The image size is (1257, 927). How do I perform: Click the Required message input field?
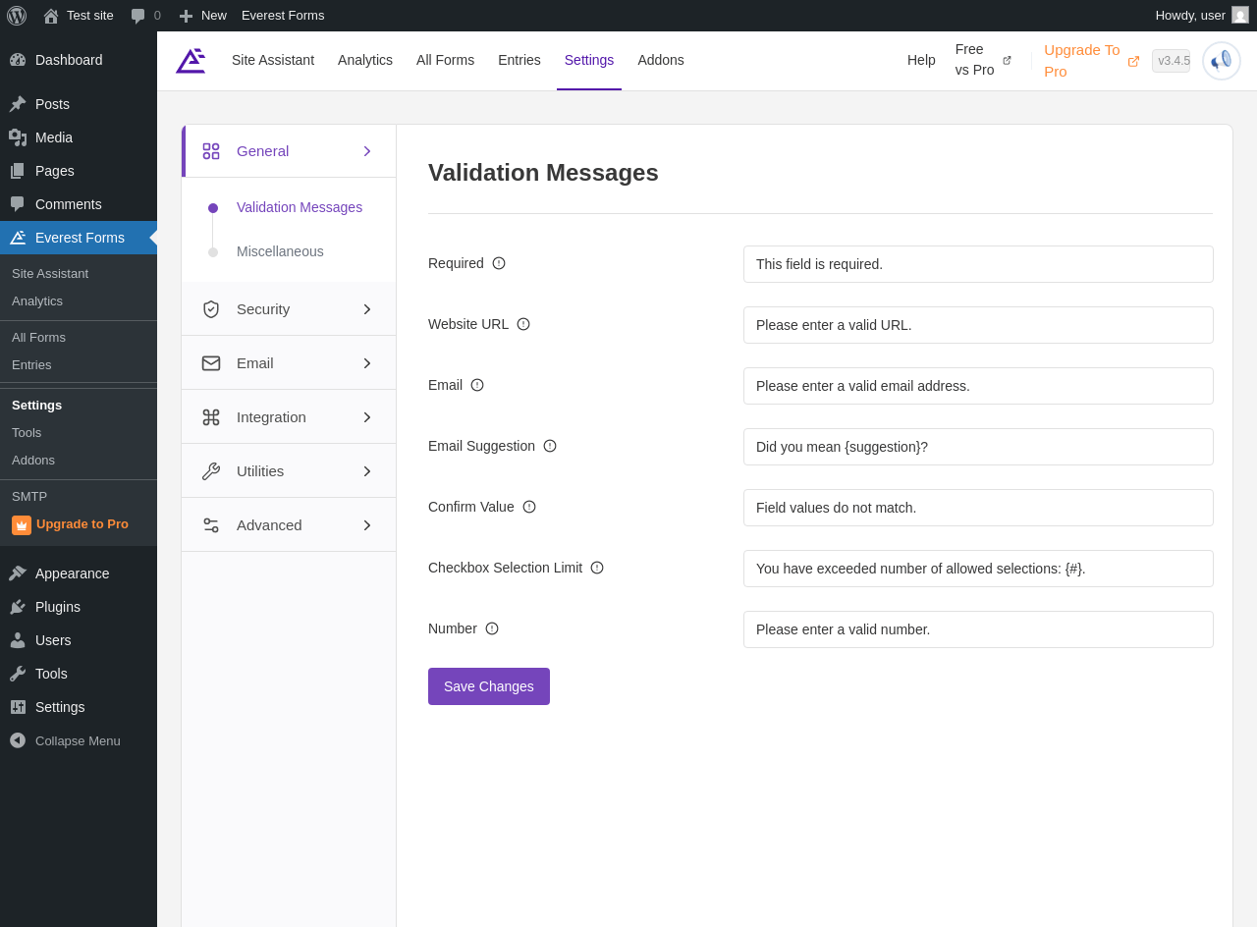[x=978, y=264]
